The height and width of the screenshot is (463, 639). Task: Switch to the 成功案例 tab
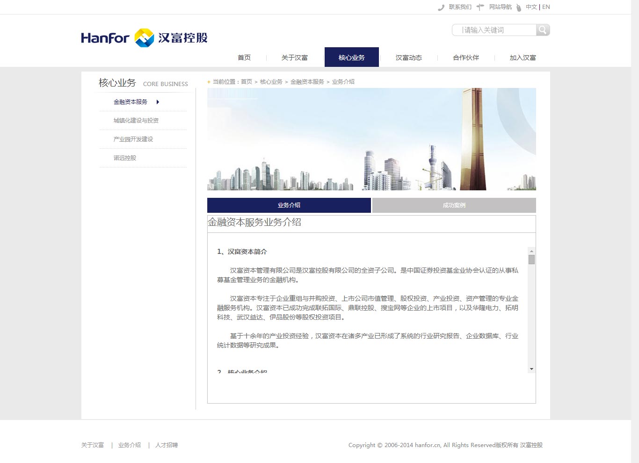(454, 205)
